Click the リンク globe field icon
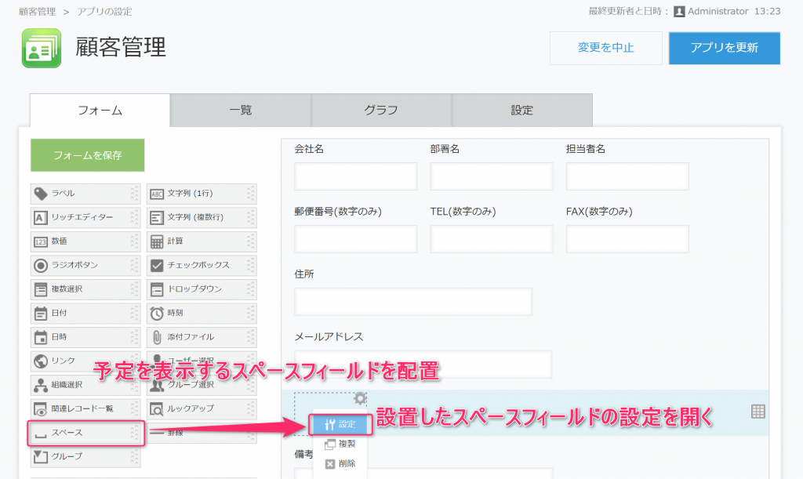 click(41, 361)
